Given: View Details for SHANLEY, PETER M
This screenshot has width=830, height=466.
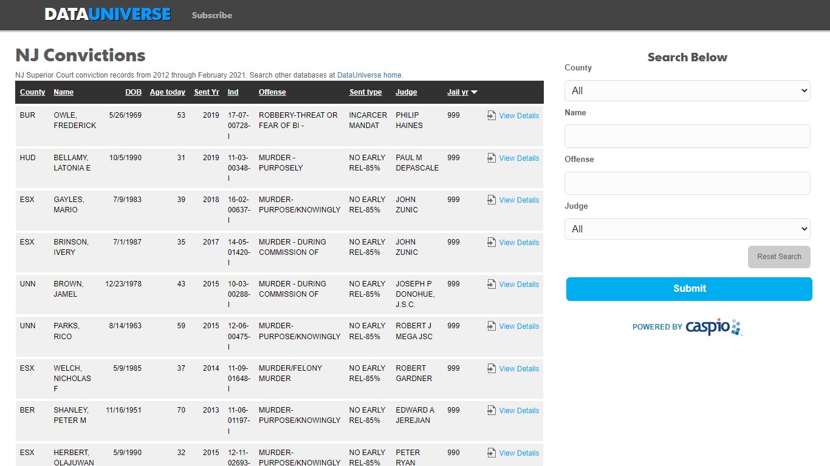Looking at the screenshot, I should point(519,411).
